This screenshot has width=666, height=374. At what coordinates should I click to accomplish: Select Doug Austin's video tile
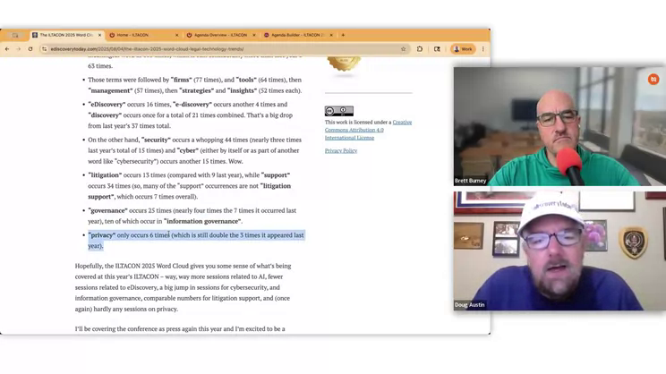coord(559,251)
